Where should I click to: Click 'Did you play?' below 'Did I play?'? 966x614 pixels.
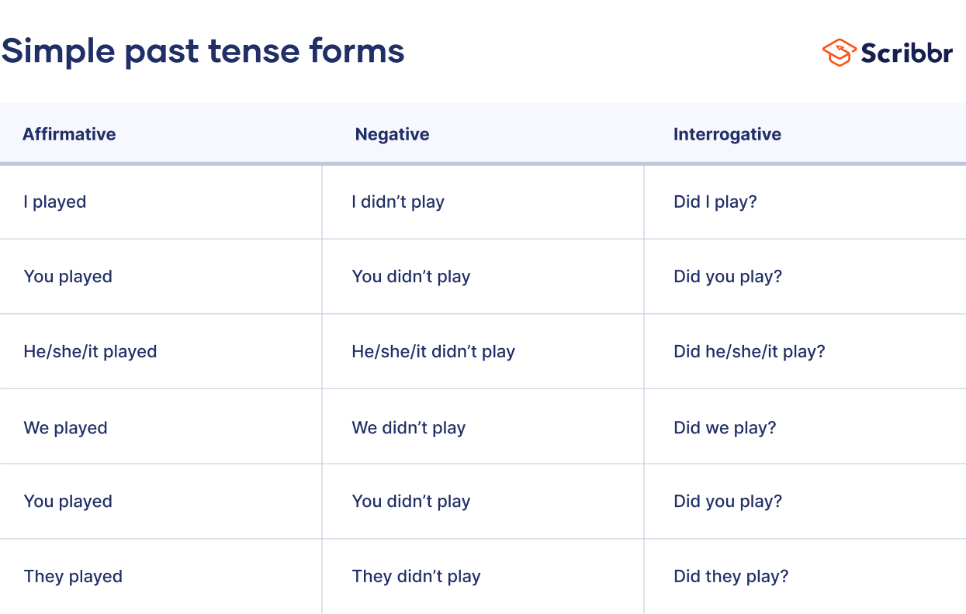[728, 277]
